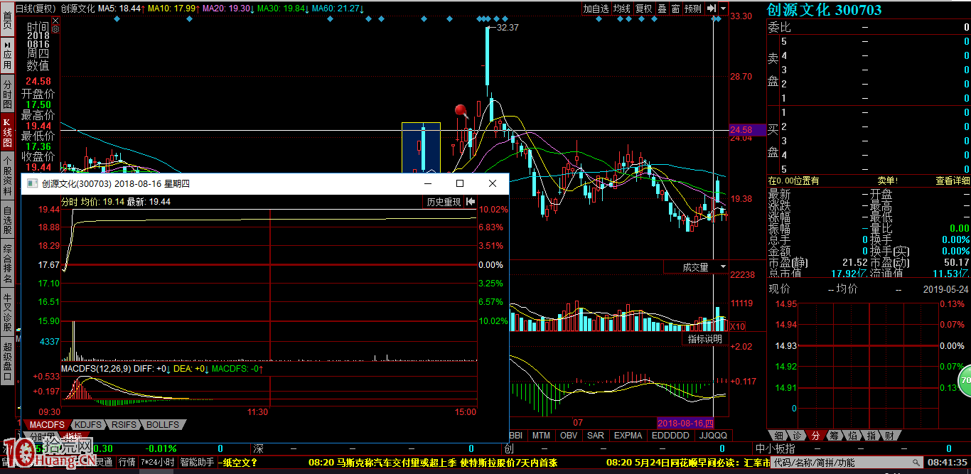
Task: Click the 窗 multi-window icon
Action: (675, 9)
